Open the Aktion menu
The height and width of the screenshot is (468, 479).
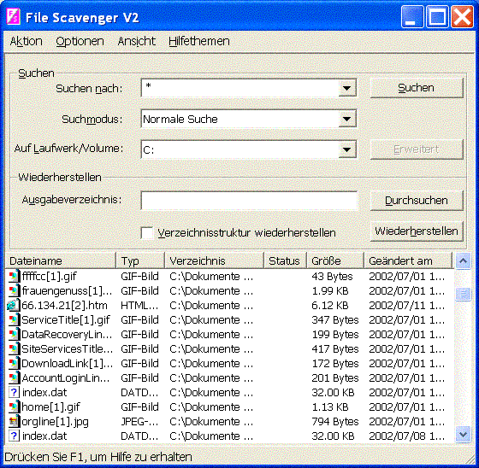click(x=26, y=41)
